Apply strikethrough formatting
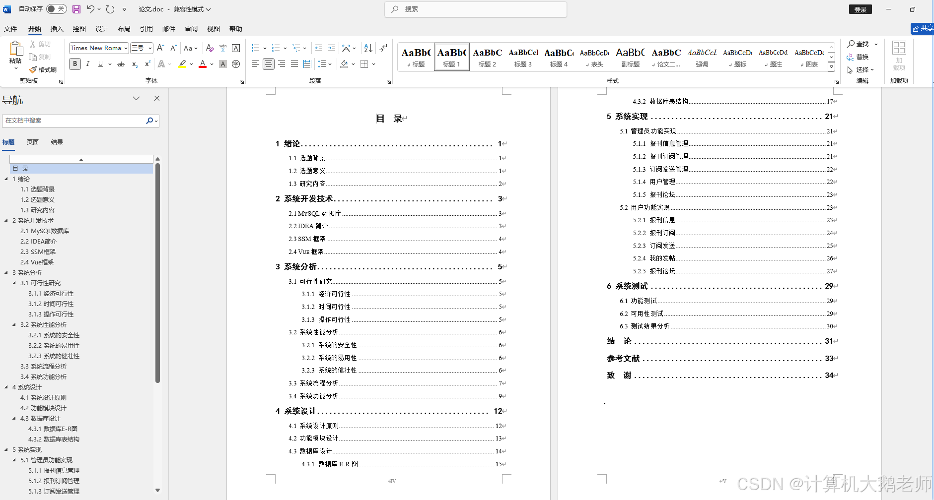The image size is (934, 500). click(121, 64)
